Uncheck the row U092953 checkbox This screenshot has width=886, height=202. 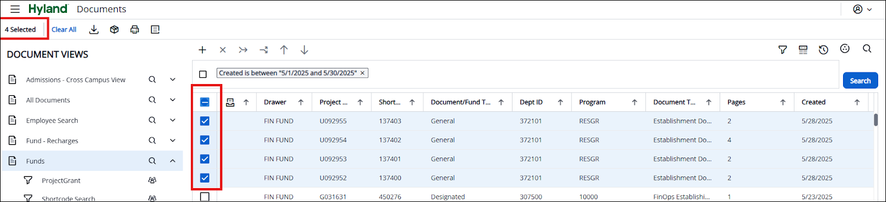pos(204,159)
